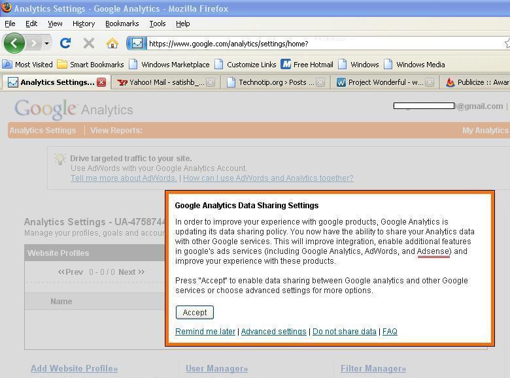The height and width of the screenshot is (378, 510).
Task: Click the Google Analytics logo
Action: point(74,109)
